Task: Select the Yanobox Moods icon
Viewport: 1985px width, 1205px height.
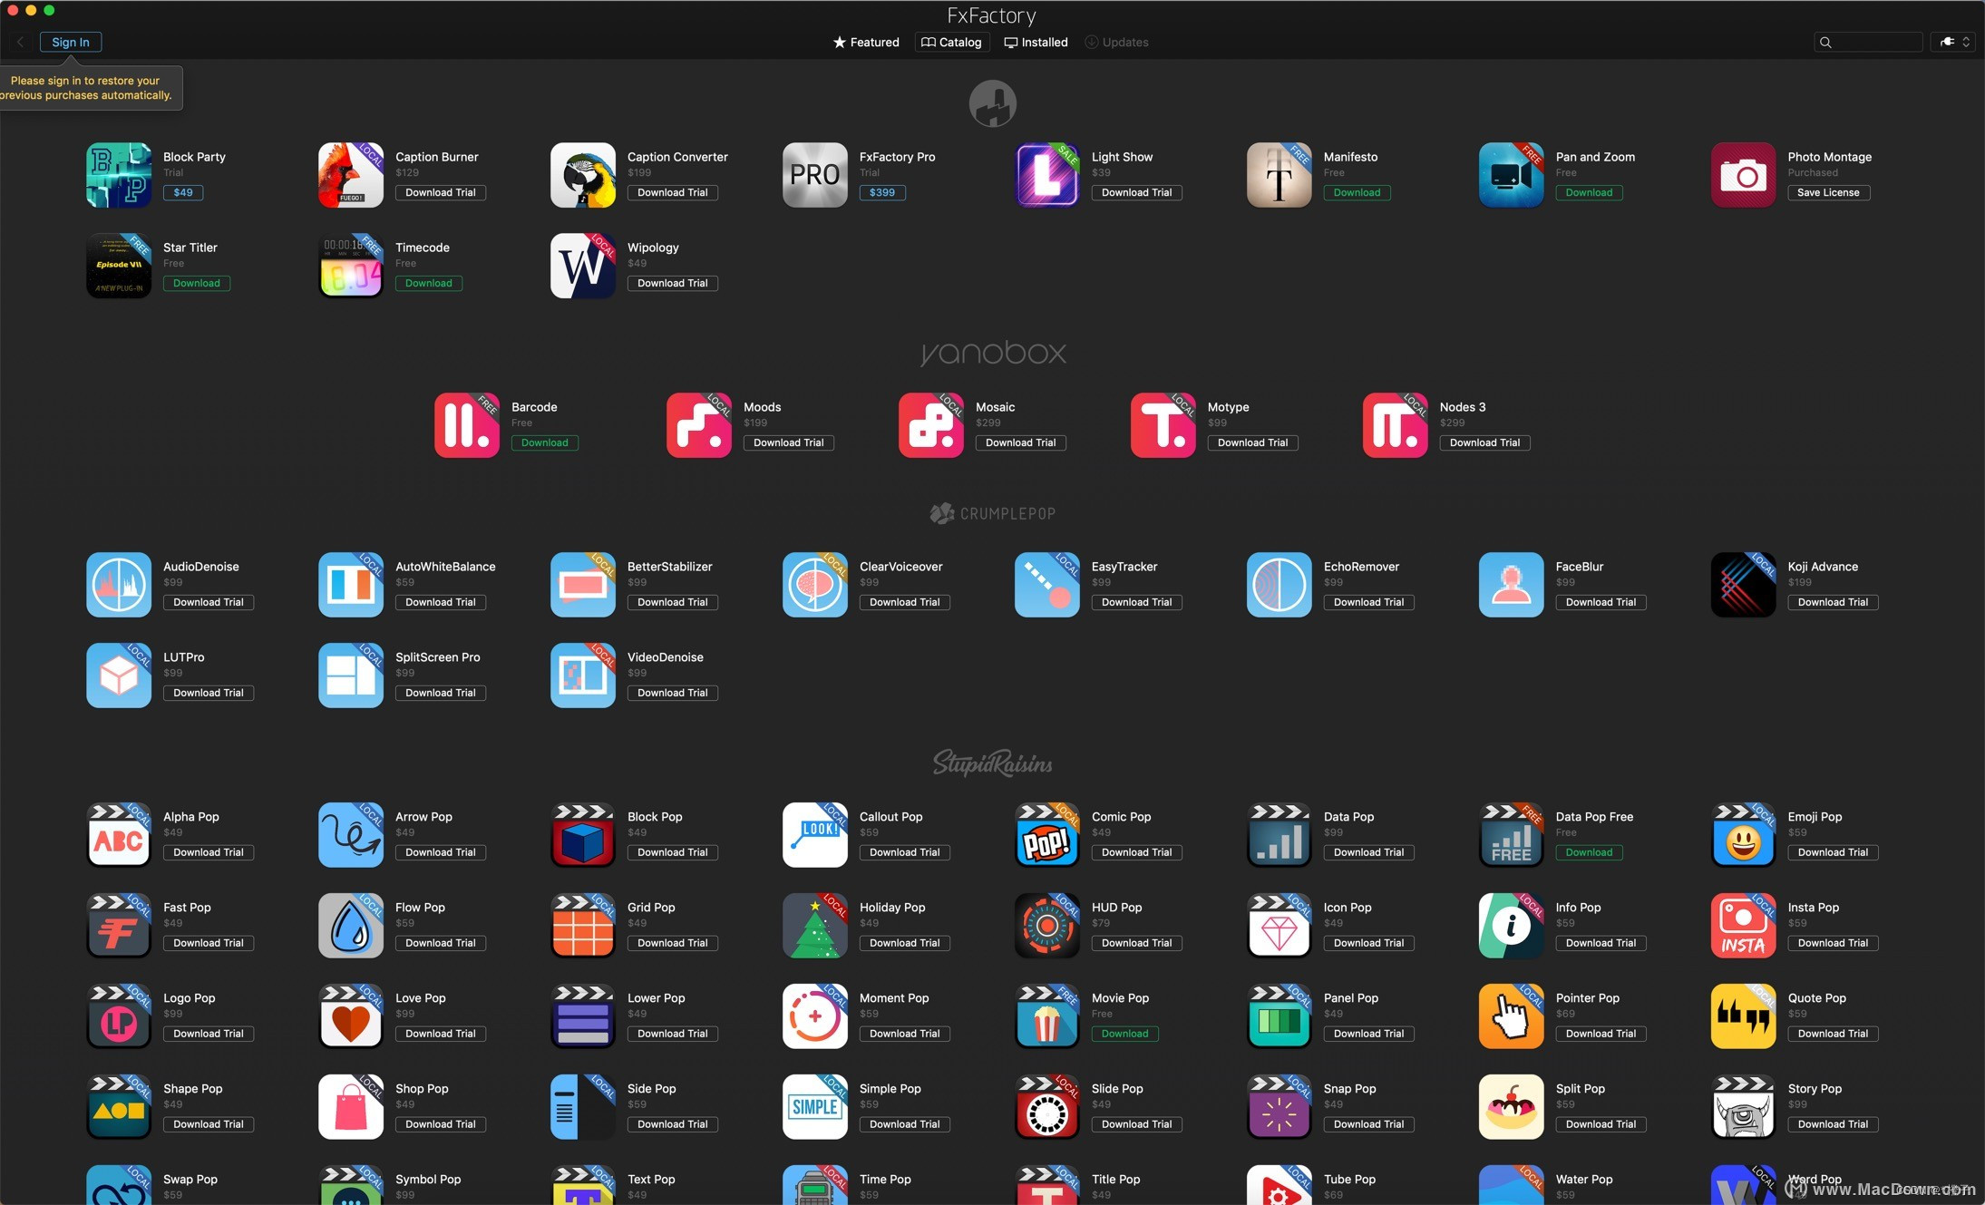Action: coord(699,425)
